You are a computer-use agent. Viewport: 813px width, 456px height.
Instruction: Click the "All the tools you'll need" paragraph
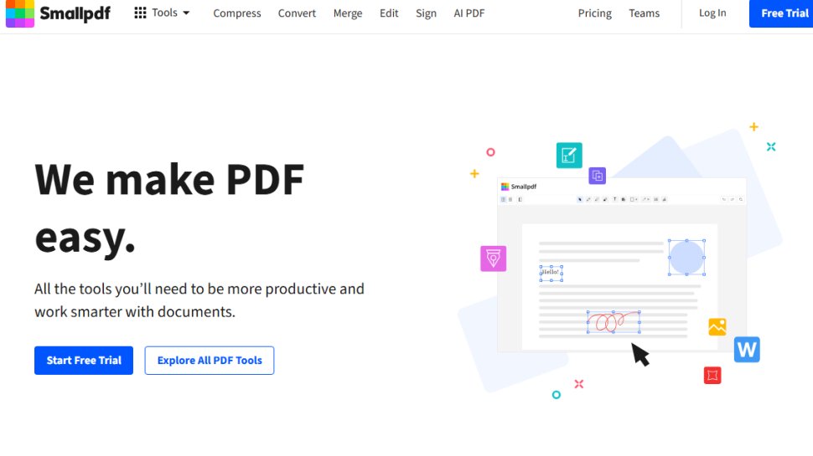point(199,300)
